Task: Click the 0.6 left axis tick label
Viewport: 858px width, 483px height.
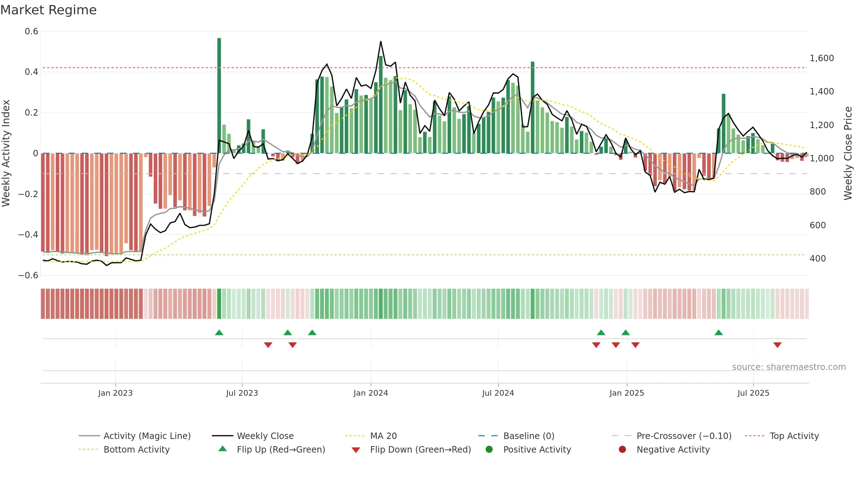Action: pyautogui.click(x=31, y=31)
